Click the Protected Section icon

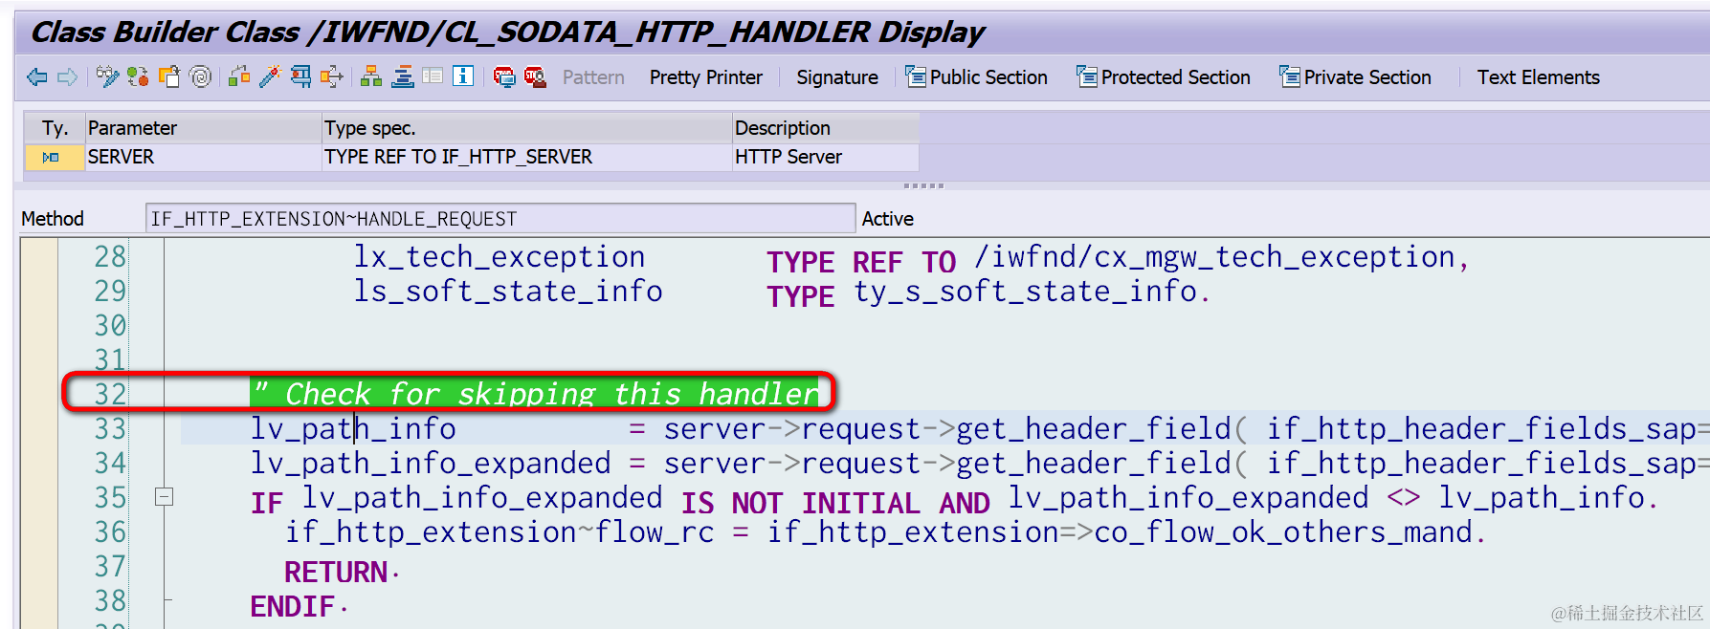pos(1087,76)
